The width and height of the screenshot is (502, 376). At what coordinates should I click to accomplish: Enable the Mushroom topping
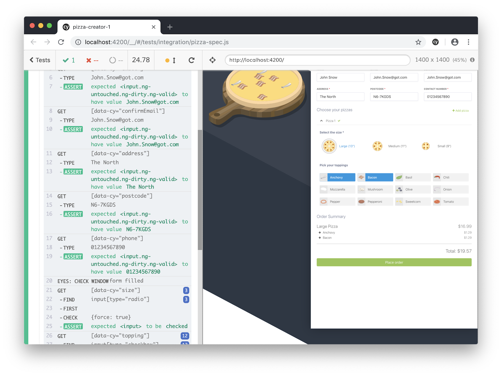click(375, 189)
